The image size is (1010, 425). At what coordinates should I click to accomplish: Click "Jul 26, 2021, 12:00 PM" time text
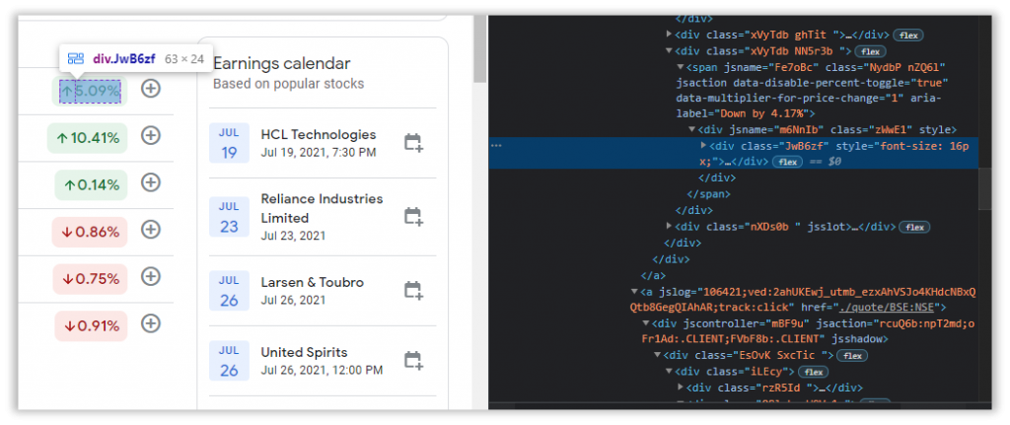tap(322, 370)
